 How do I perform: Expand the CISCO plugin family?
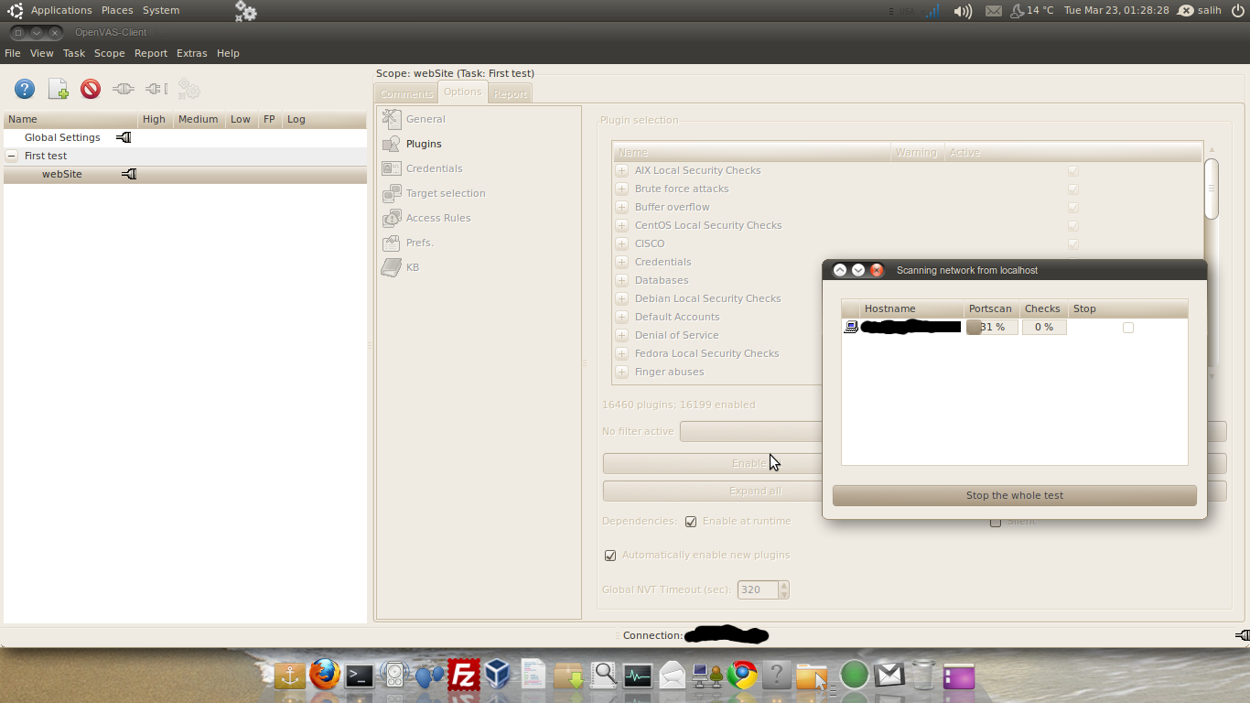[x=621, y=243]
